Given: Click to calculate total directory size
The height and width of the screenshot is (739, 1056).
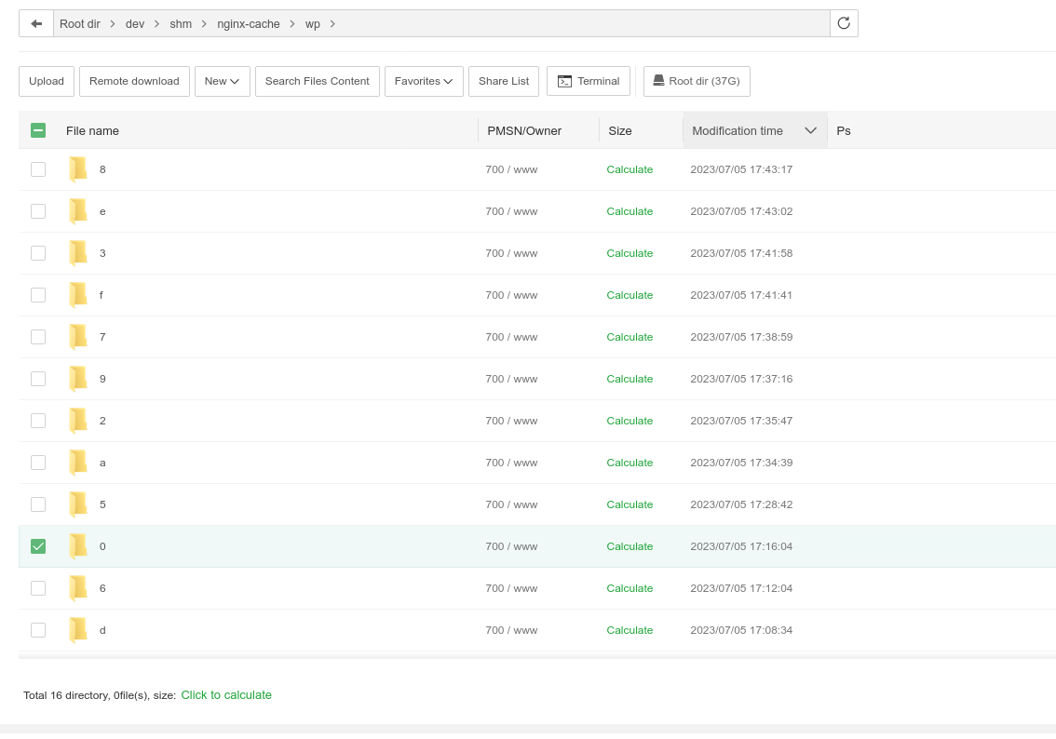Looking at the screenshot, I should [226, 695].
